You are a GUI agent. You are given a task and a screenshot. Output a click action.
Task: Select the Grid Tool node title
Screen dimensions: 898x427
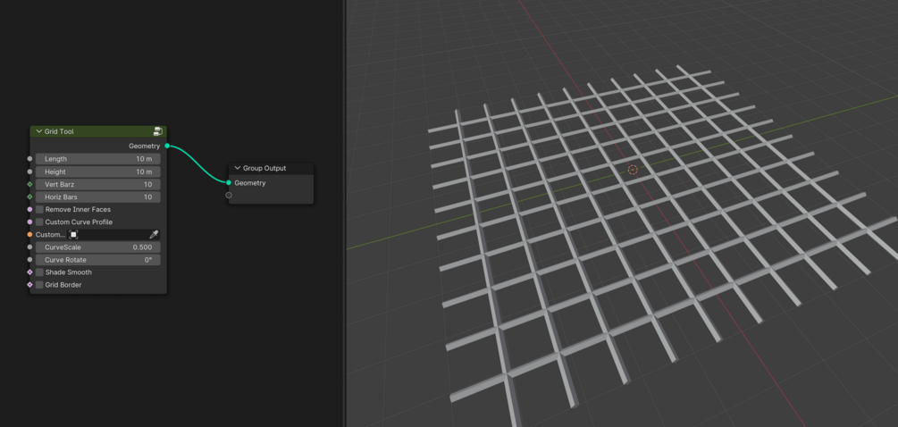point(59,131)
